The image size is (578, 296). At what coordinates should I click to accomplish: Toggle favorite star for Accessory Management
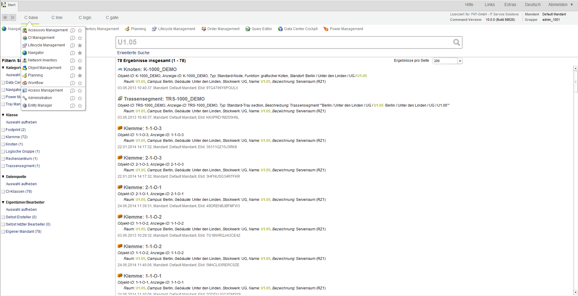[80, 30]
